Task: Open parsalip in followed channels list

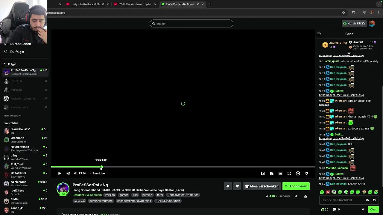Action: [25, 90]
